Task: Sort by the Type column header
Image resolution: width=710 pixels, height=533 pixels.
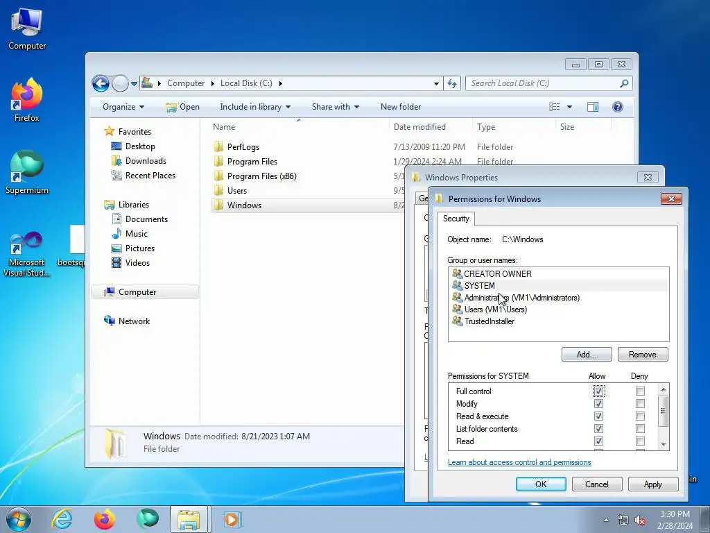Action: pos(514,127)
